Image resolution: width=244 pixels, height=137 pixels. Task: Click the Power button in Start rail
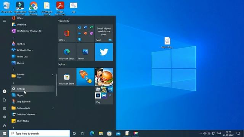(5, 126)
